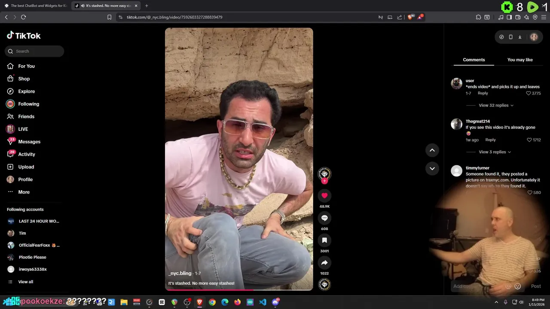The height and width of the screenshot is (309, 550).
Task: Open the Thegreat214 commenter profile
Action: [x=478, y=121]
